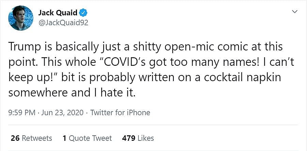Click the blue verified badge
Image resolution: width=307 pixels, height=151 pixels.
click(x=83, y=13)
